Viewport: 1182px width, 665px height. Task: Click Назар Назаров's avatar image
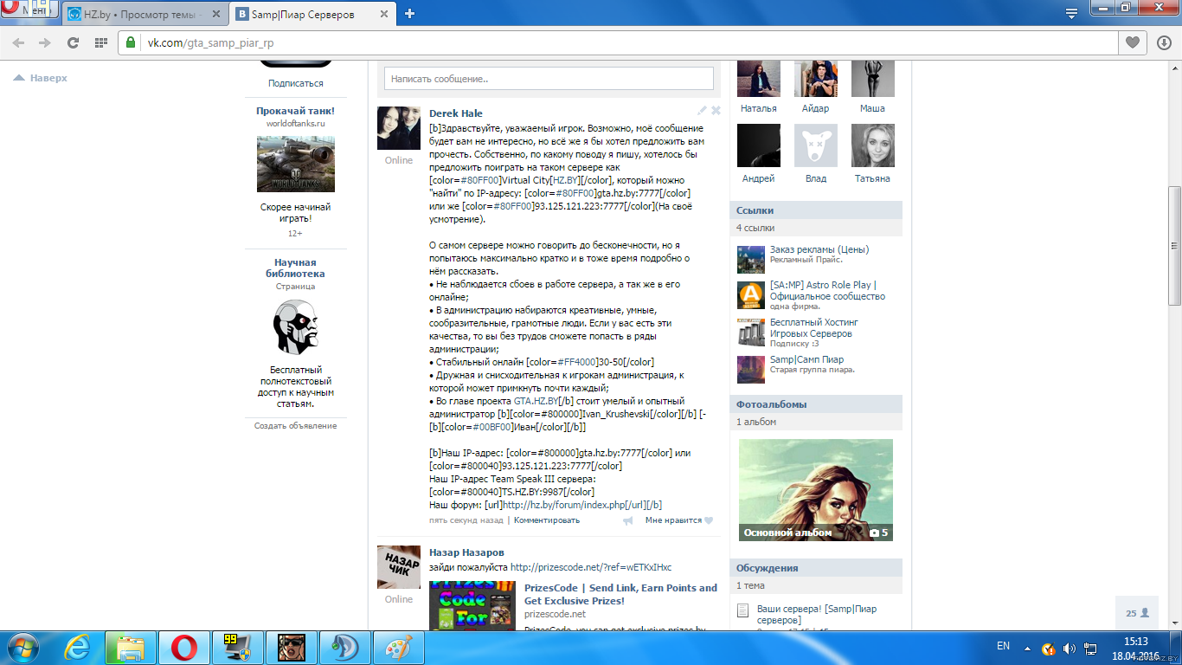[x=399, y=567]
